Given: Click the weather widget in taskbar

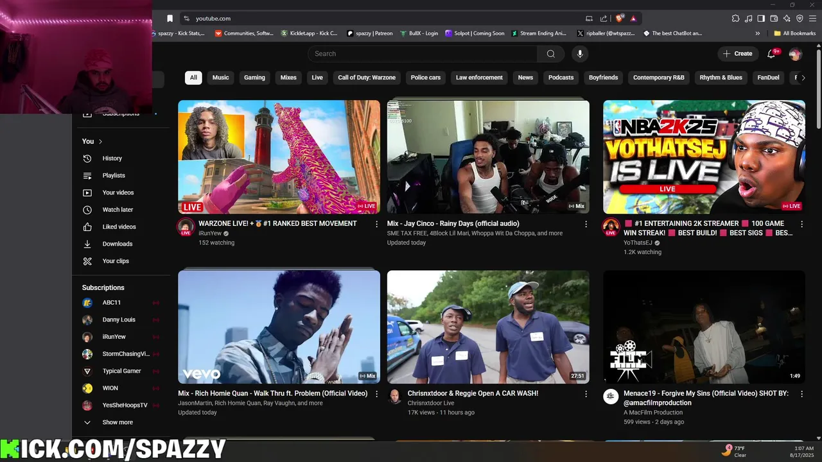Looking at the screenshot, I should click(x=734, y=451).
